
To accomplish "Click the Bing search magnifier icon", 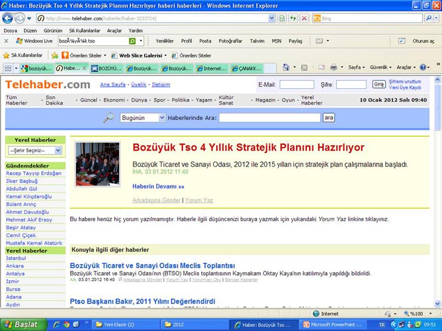I will 428,18.
